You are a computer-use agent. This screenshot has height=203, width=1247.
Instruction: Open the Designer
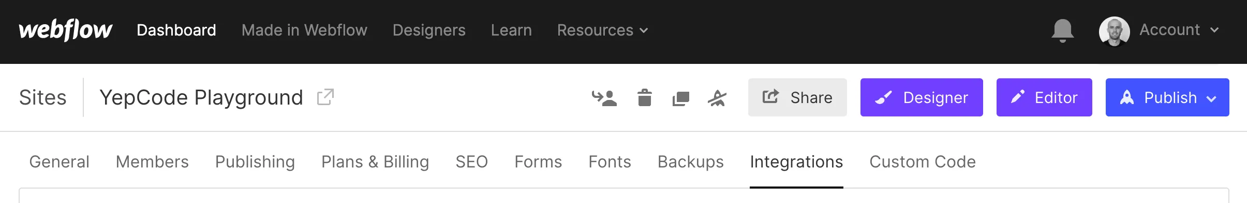click(922, 97)
